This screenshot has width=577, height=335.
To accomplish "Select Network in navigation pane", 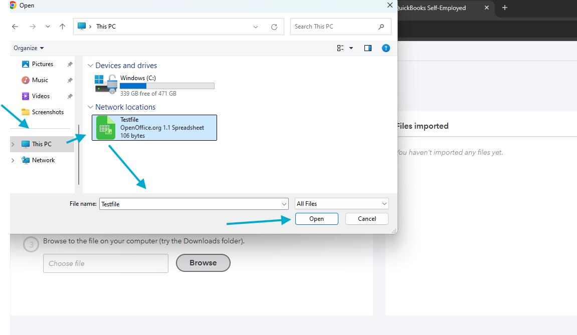I will pyautogui.click(x=43, y=160).
